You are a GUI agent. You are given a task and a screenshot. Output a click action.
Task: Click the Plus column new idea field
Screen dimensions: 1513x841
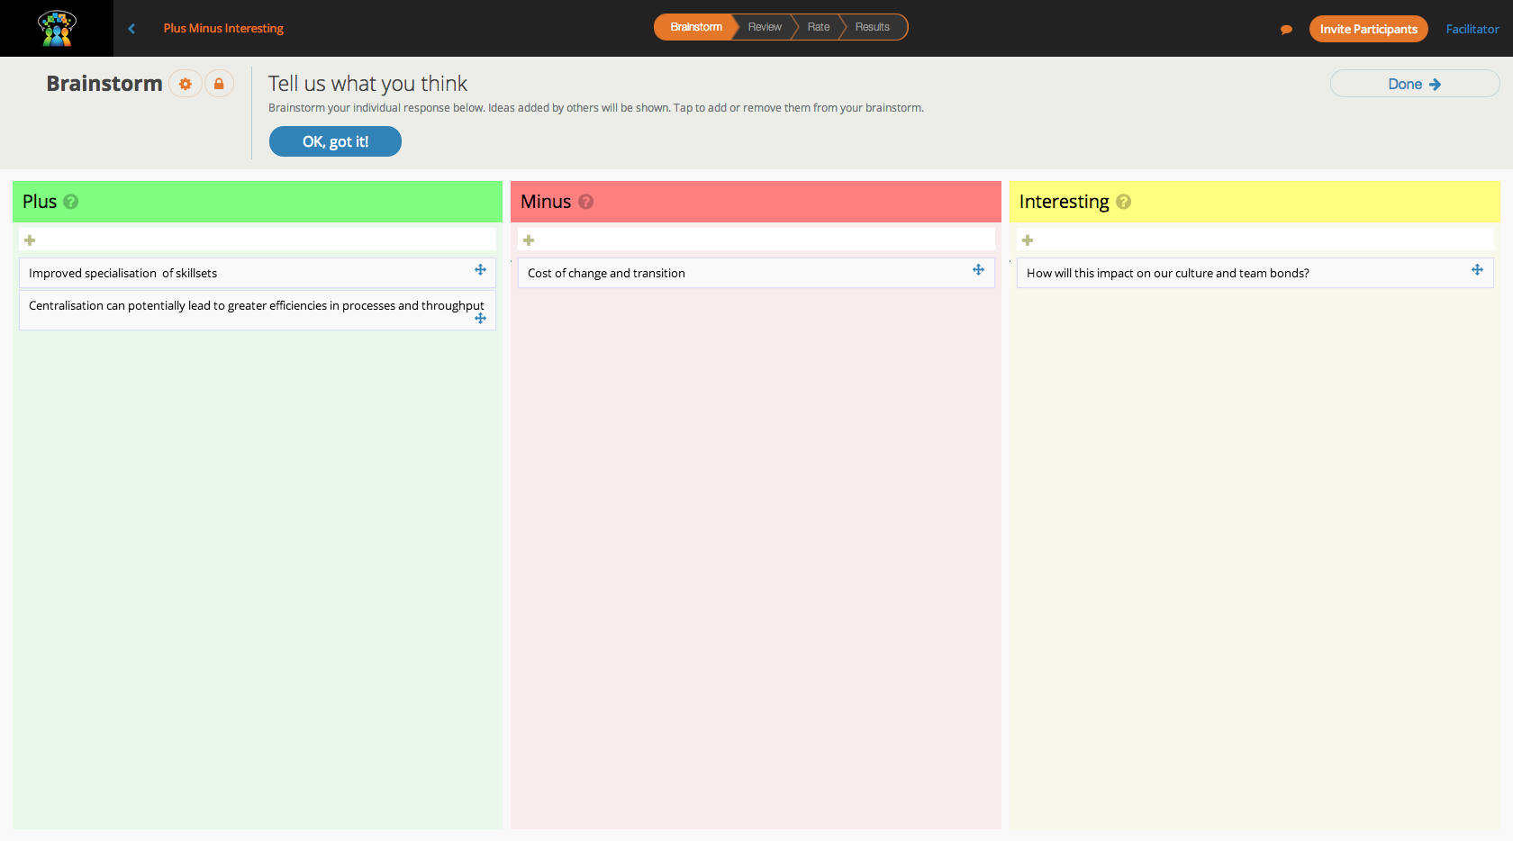(258, 240)
